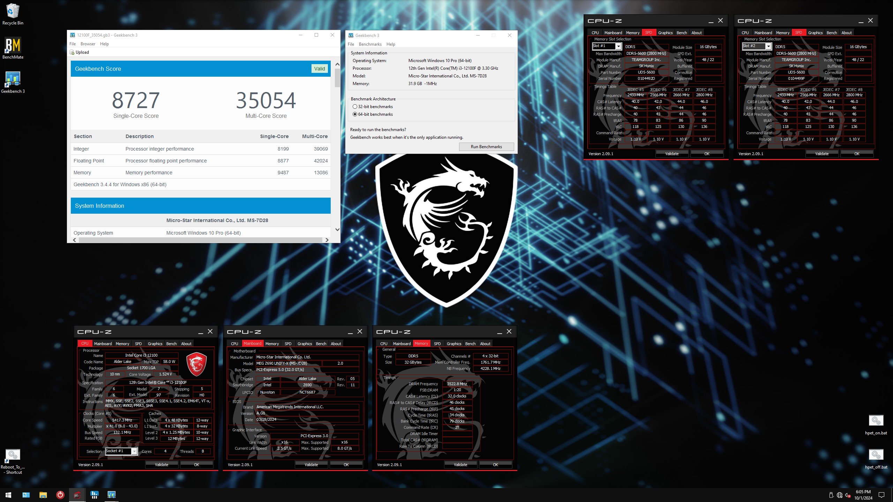Switch to SPD tab in CPU-Z Mainboard window
Screen dimensions: 893x502
(288, 344)
